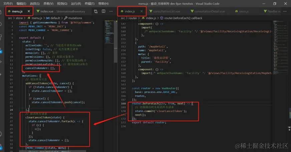Image resolution: width=291 pixels, height=152 pixels.
Task: Open the 文件(F) menu
Action: coord(8,4)
